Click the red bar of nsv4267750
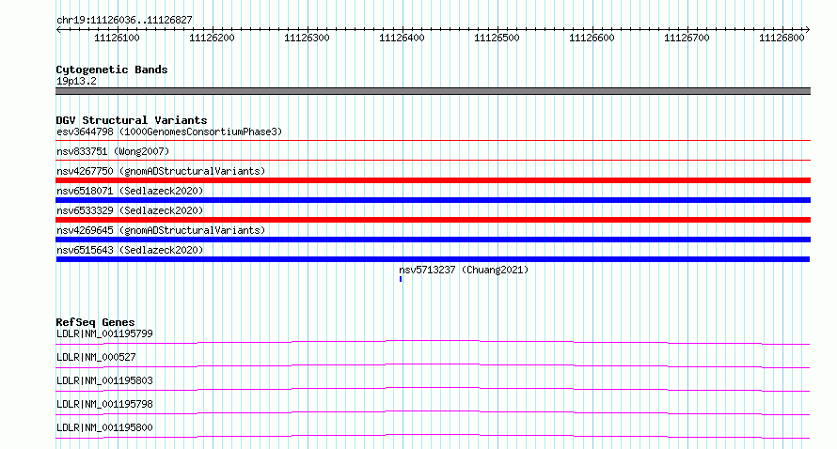The height and width of the screenshot is (449, 837). pyautogui.click(x=433, y=180)
